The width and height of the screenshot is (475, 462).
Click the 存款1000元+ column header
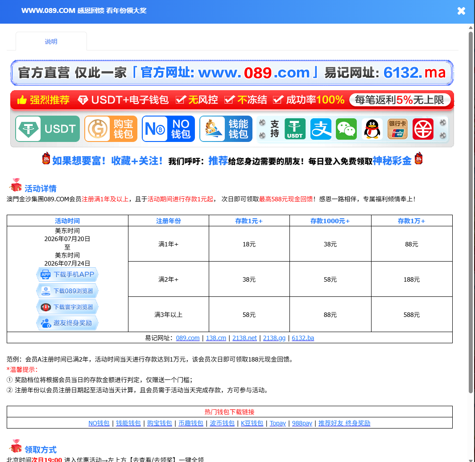pos(330,221)
